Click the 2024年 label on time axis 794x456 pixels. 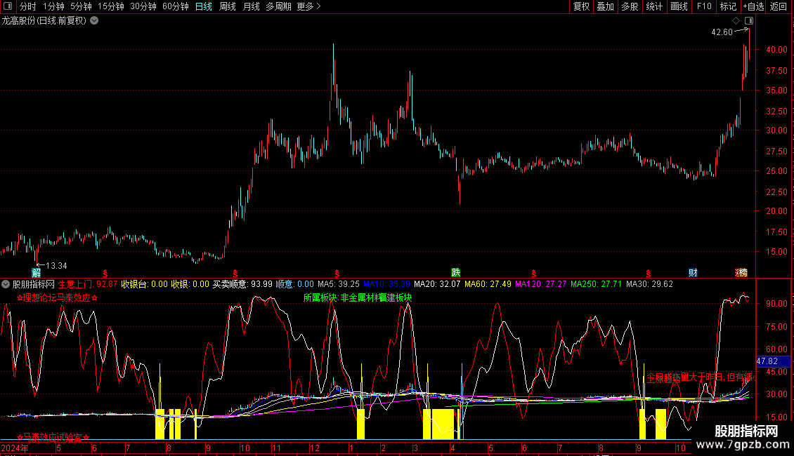click(x=15, y=448)
